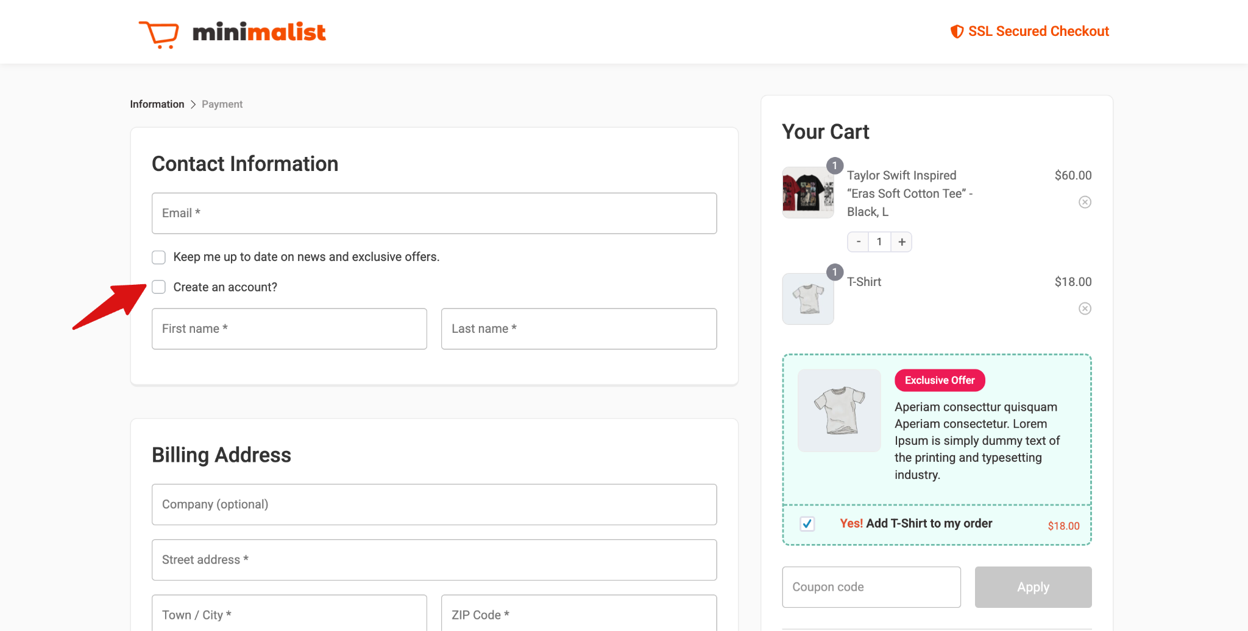Click the Billing Address heading

[221, 455]
